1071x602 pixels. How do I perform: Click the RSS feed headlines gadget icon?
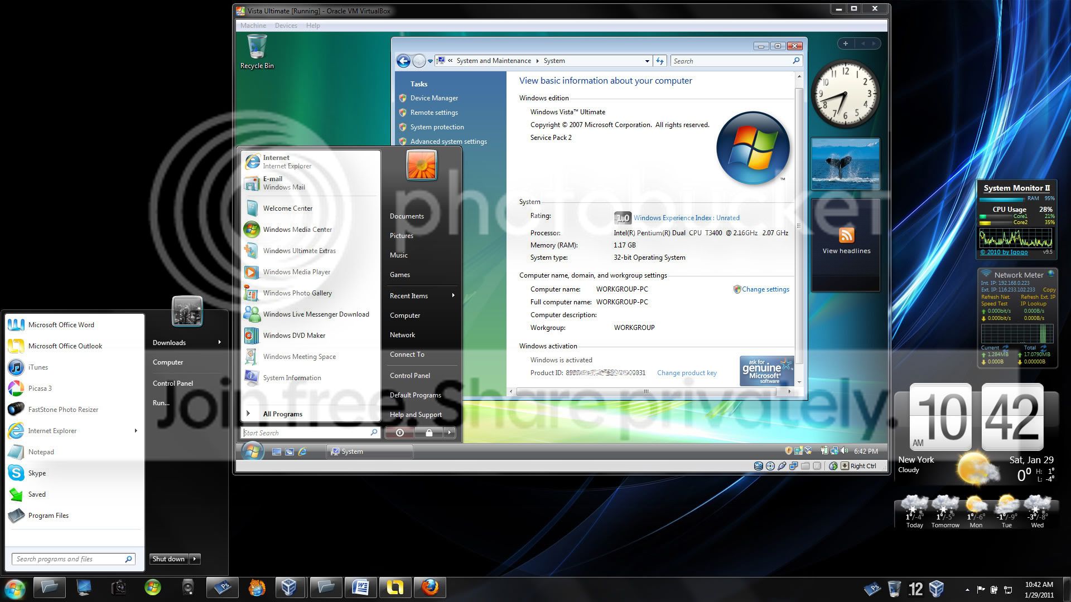(x=846, y=235)
